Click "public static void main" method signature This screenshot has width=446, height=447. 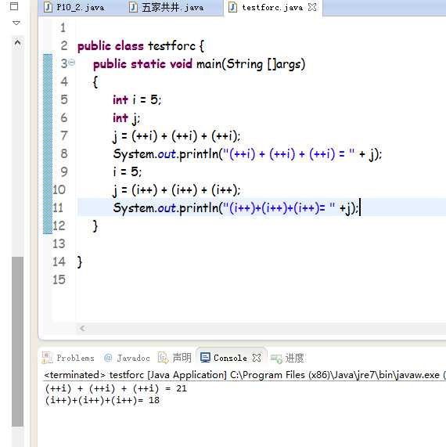pyautogui.click(x=200, y=64)
